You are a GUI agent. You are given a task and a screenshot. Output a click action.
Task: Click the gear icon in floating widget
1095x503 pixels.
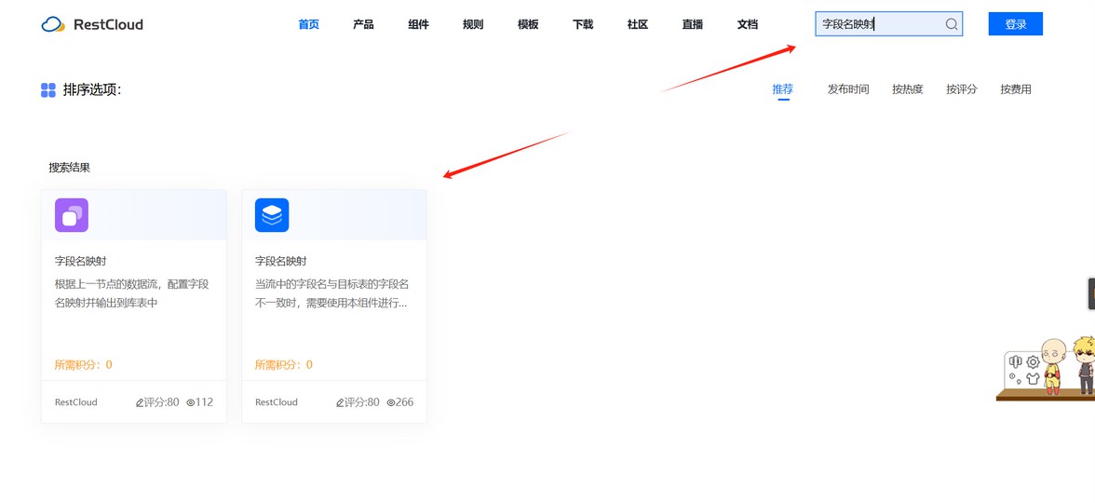click(1032, 362)
